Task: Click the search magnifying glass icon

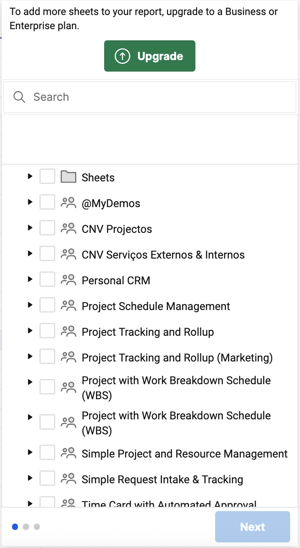Action: (x=19, y=97)
